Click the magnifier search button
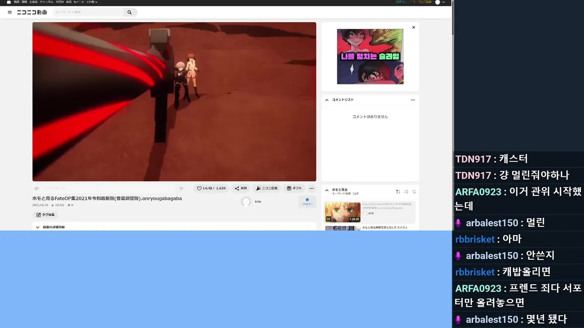 pyautogui.click(x=130, y=12)
